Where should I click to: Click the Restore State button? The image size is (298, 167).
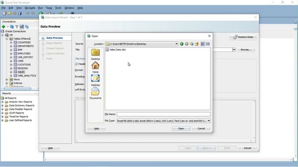(x=243, y=37)
